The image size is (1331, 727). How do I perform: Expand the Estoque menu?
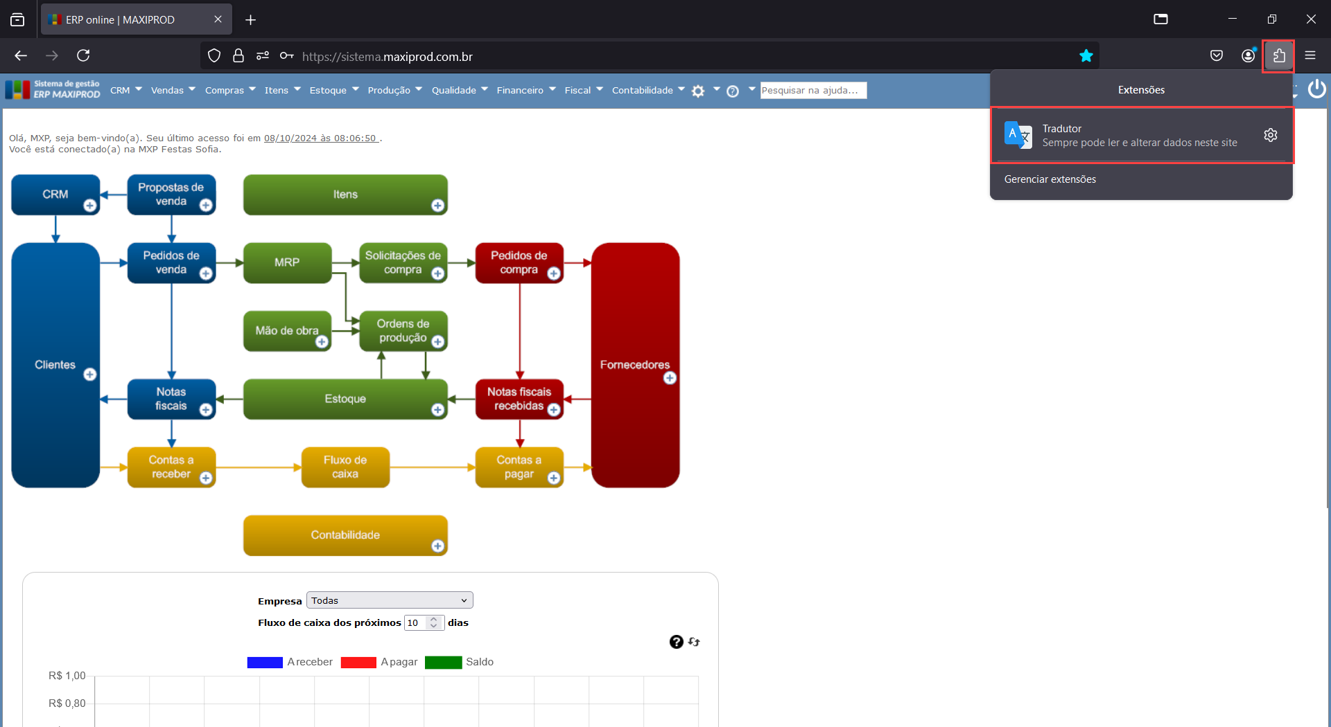click(334, 90)
